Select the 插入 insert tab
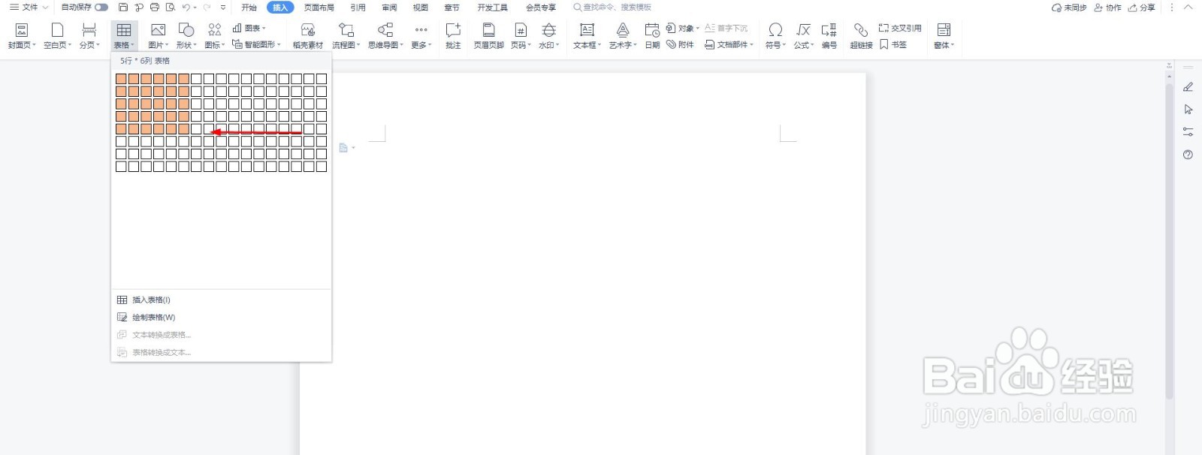The width and height of the screenshot is (1202, 455). [x=280, y=8]
